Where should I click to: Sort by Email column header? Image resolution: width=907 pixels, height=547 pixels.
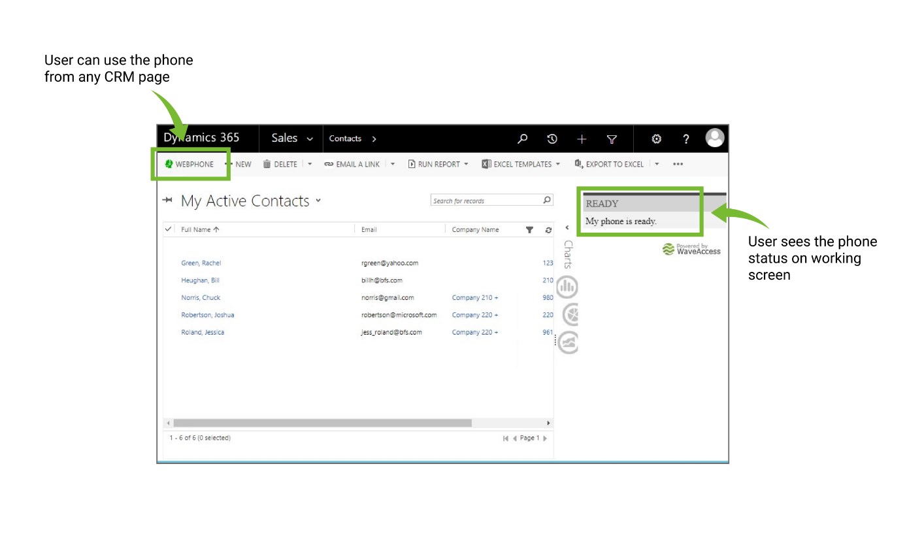[369, 229]
